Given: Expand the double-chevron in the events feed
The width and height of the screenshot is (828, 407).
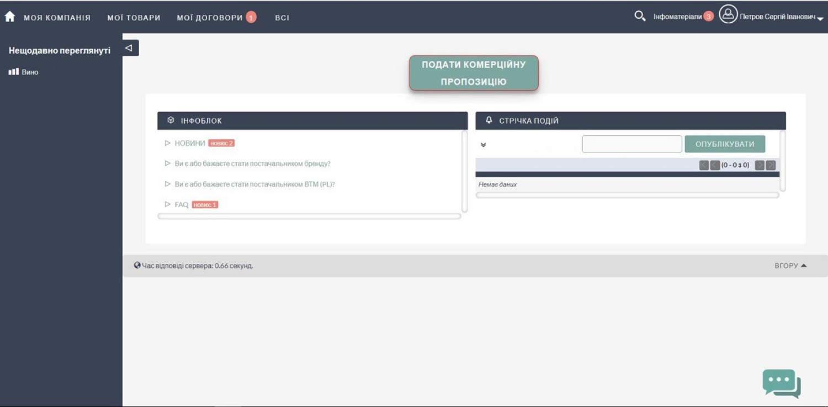Looking at the screenshot, I should [484, 145].
